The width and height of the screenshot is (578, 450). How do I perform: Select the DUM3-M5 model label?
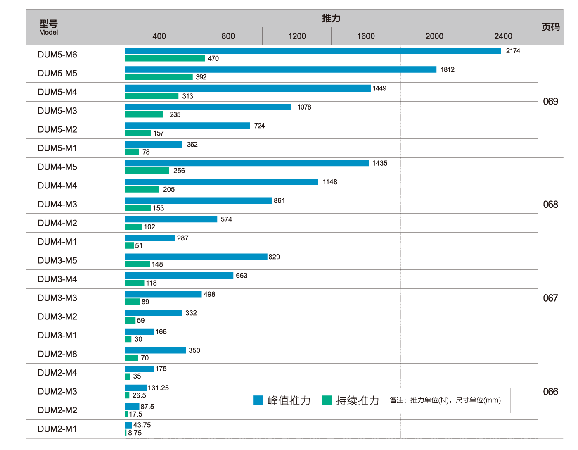(57, 260)
